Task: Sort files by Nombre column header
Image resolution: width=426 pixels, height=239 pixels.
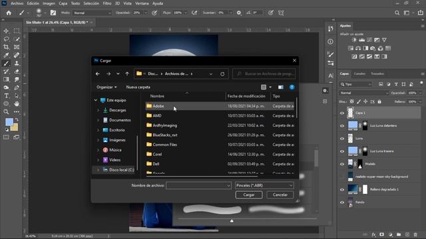Action: (157, 96)
